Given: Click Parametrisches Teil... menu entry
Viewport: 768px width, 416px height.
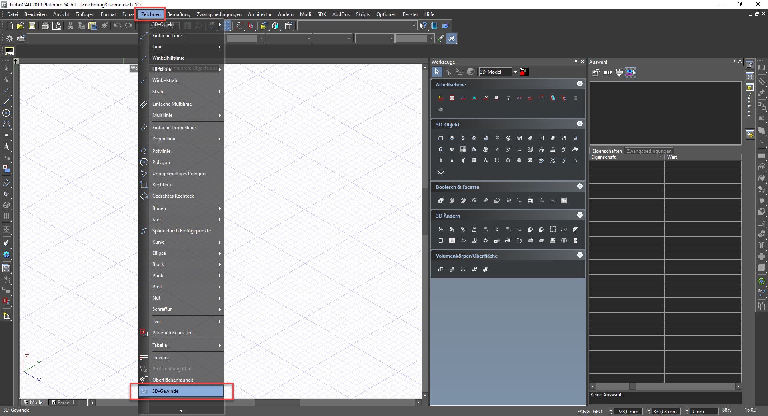Looking at the screenshot, I should (181, 333).
